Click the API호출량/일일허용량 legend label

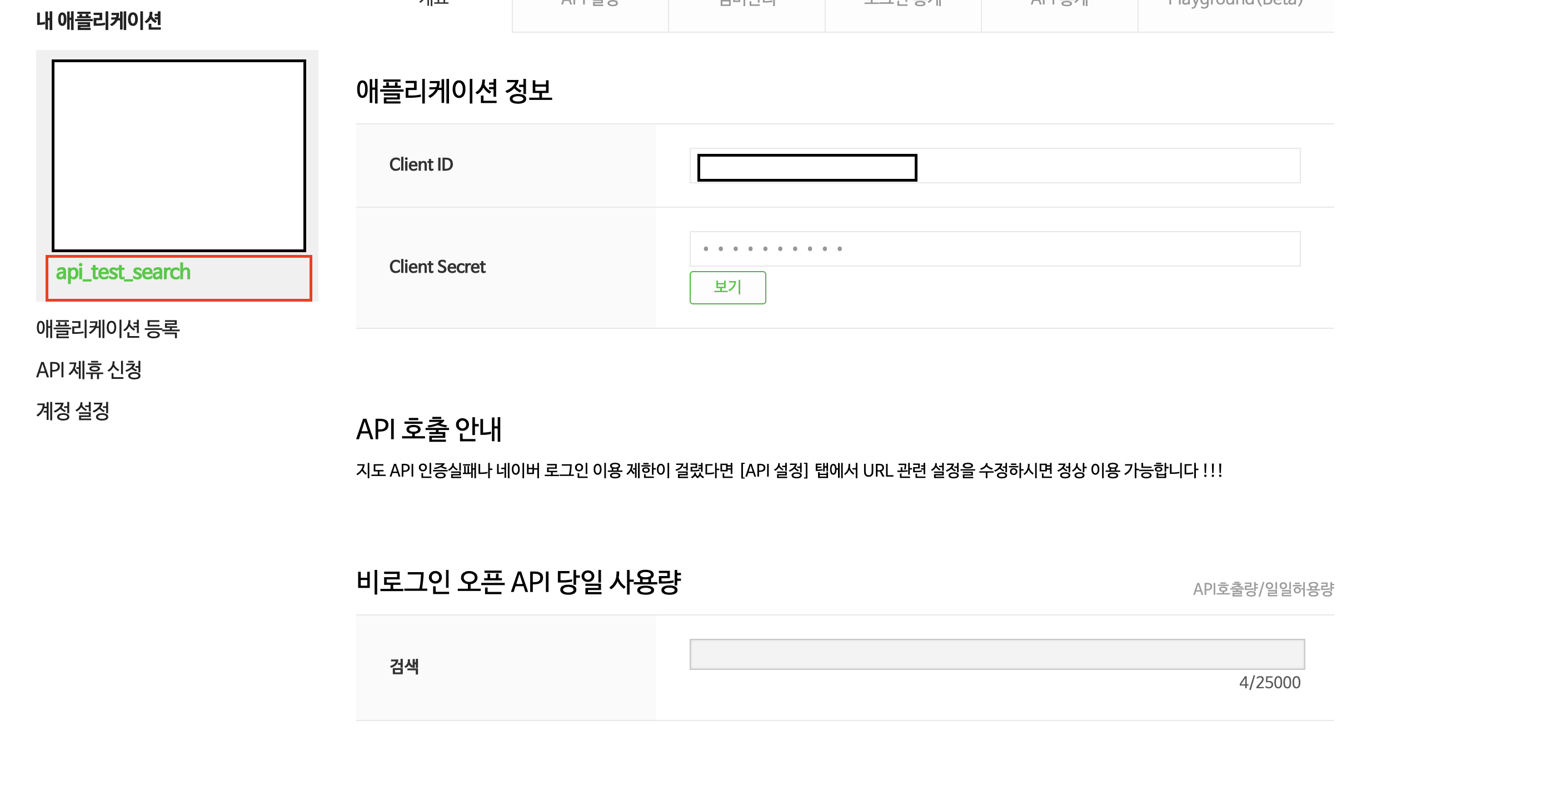(1263, 589)
